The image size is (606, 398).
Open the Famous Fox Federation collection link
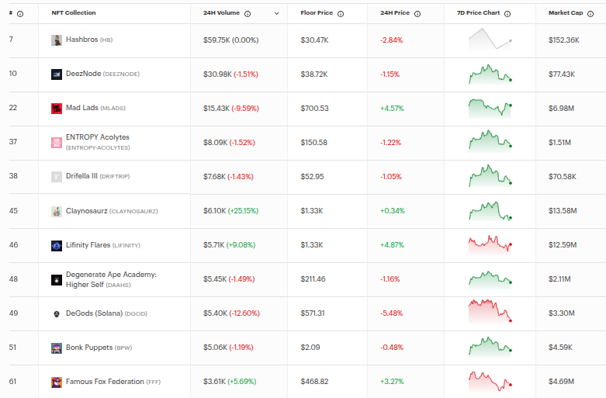pyautogui.click(x=113, y=382)
